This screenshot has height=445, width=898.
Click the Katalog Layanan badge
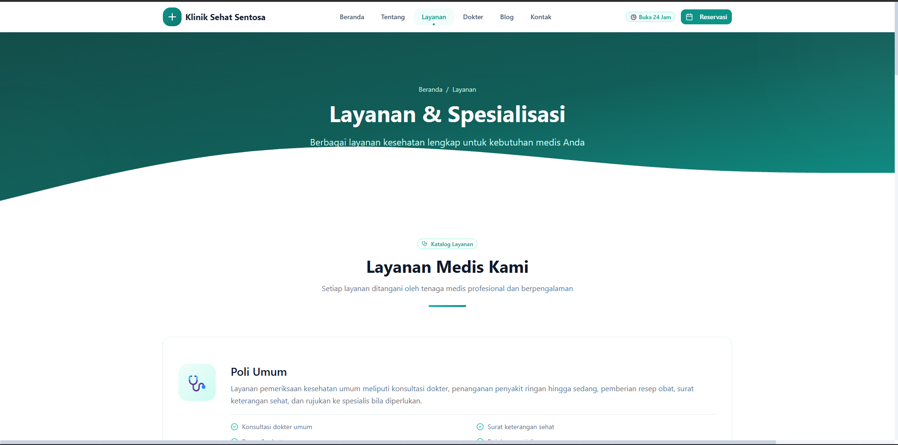click(x=447, y=244)
